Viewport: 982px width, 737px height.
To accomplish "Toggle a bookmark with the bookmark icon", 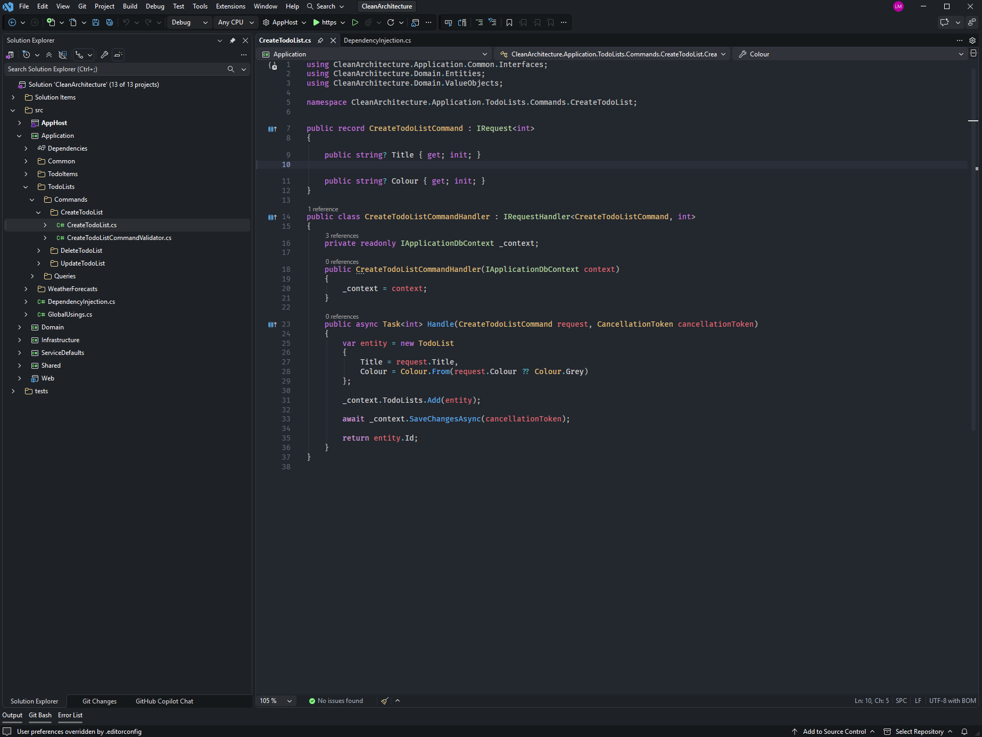I will click(509, 22).
